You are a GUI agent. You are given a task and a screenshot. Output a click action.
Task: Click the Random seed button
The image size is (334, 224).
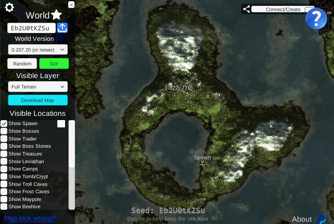pos(22,64)
